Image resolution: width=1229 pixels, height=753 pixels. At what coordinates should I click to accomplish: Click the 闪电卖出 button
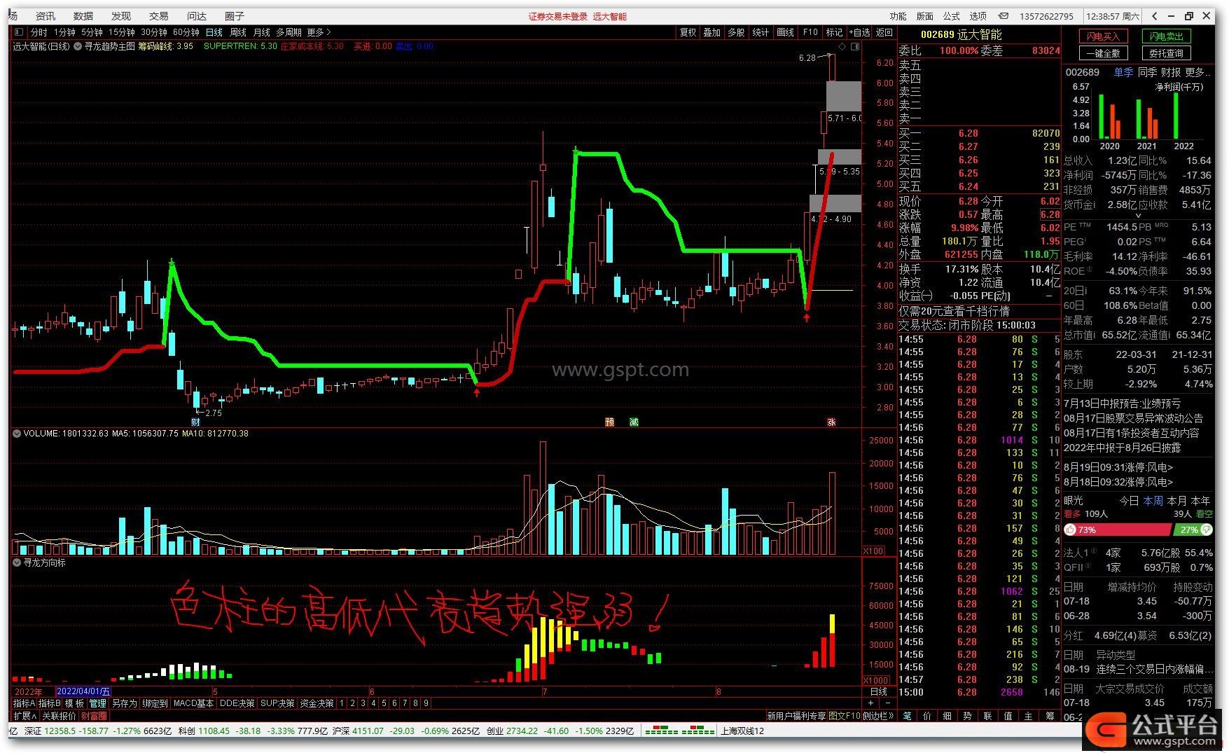[x=1167, y=36]
